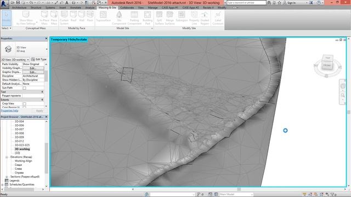Click Edit button for Visibility/Graphics
The width and height of the screenshot is (351, 197).
33,68
